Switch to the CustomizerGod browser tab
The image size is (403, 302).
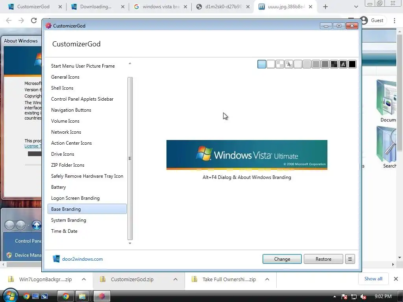(x=33, y=7)
